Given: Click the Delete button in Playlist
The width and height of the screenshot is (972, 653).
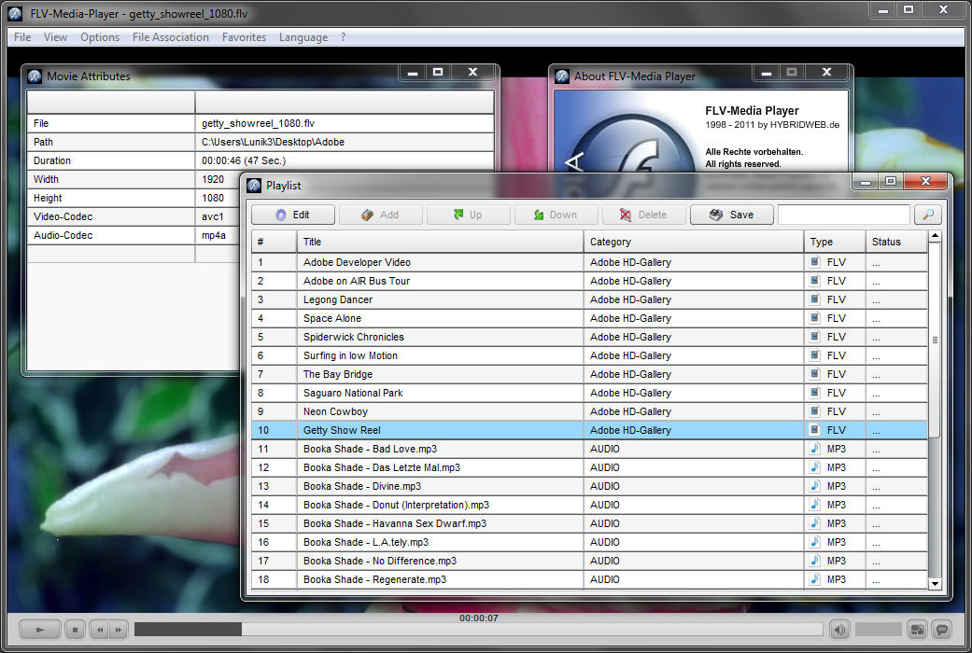Looking at the screenshot, I should tap(644, 215).
